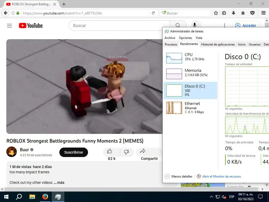This screenshot has height=202, width=269.
Task: Change ESP input language
Action: tap(232, 197)
